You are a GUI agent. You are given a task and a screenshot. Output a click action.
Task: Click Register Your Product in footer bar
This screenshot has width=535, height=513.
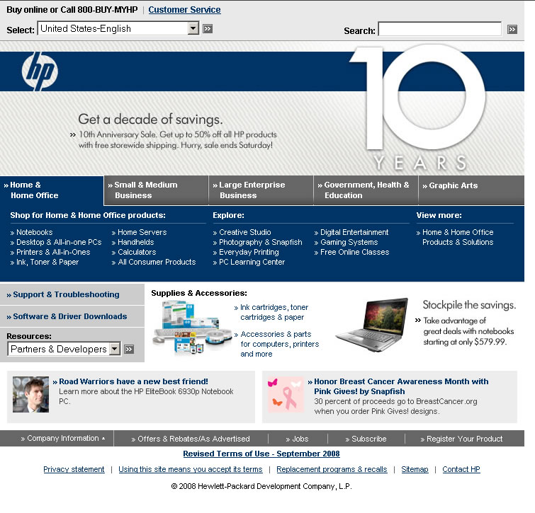tap(464, 439)
